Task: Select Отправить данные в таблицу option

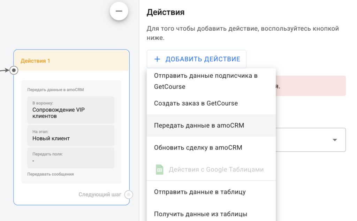Action: pos(200,192)
